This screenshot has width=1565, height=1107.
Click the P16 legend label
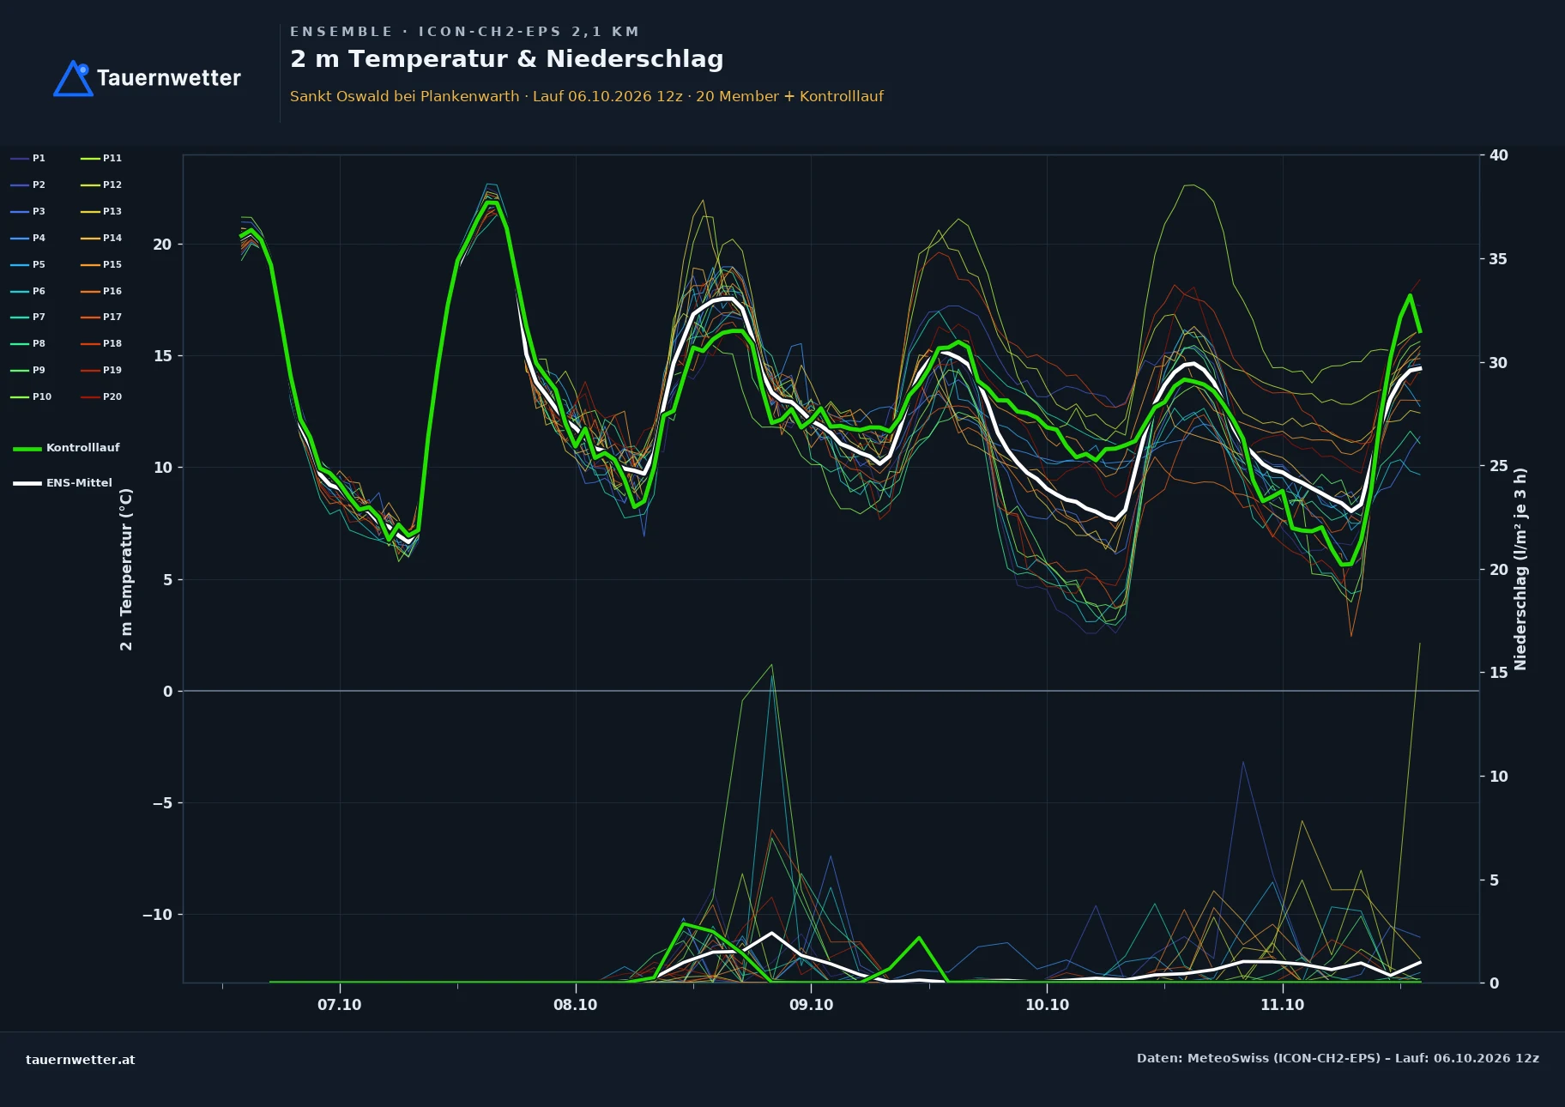(112, 291)
